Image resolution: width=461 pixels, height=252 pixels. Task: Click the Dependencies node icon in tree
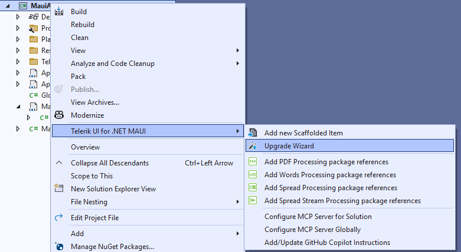34,16
